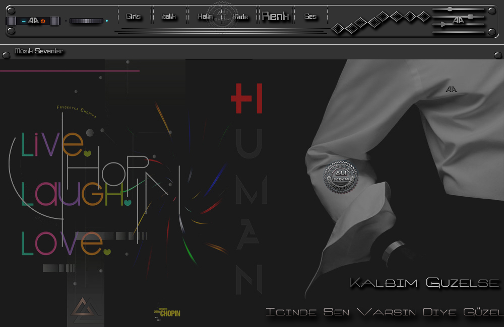The height and width of the screenshot is (327, 504).
Task: Expand the Halin menu
Action: [205, 17]
